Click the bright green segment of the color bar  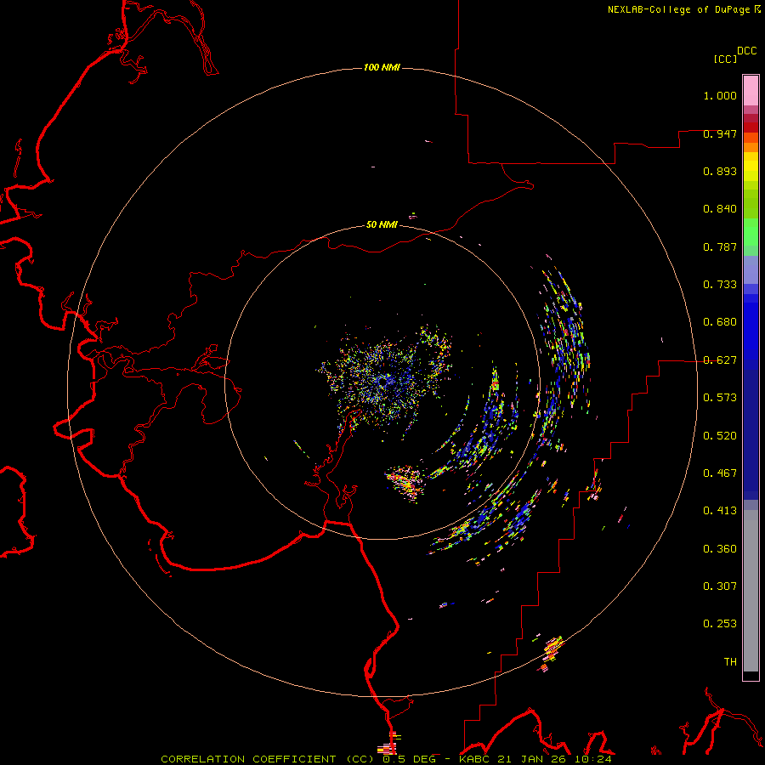coord(751,231)
